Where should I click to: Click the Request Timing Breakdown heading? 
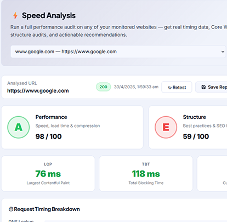click(47, 209)
